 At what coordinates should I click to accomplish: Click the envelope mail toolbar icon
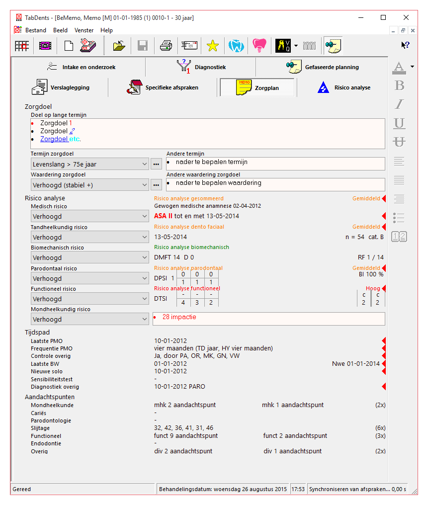click(x=189, y=45)
